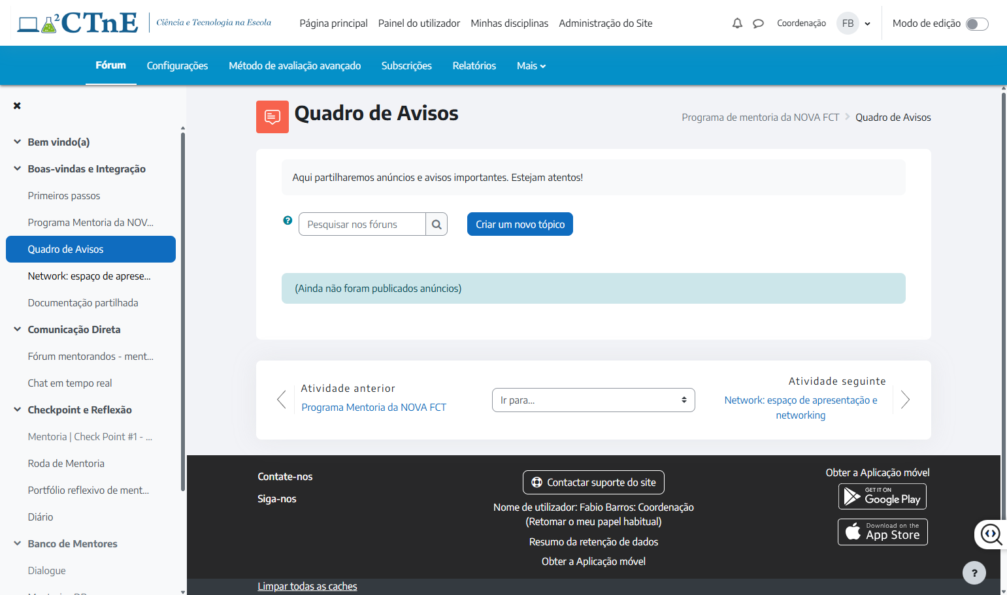
Task: Collapse the Bem vindo(a) section
Action: 18,141
